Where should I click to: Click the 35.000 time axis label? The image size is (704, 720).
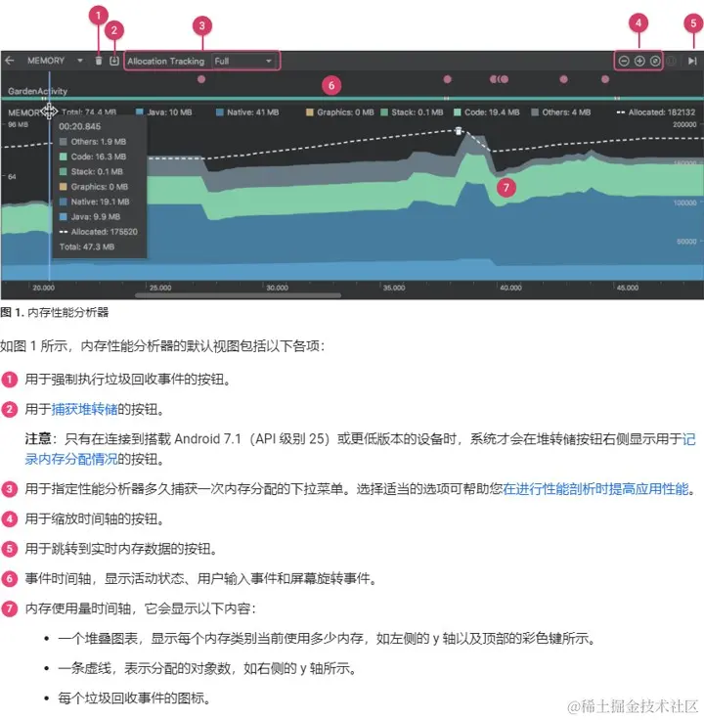click(394, 288)
